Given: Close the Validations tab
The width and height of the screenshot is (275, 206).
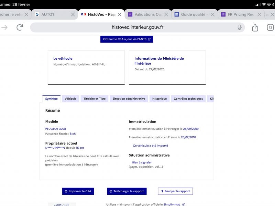Looking at the screenshot, I should point(166,14).
